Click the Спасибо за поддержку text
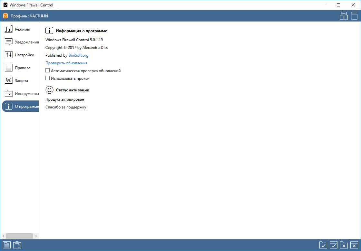The height and width of the screenshot is (251, 361). 66,107
